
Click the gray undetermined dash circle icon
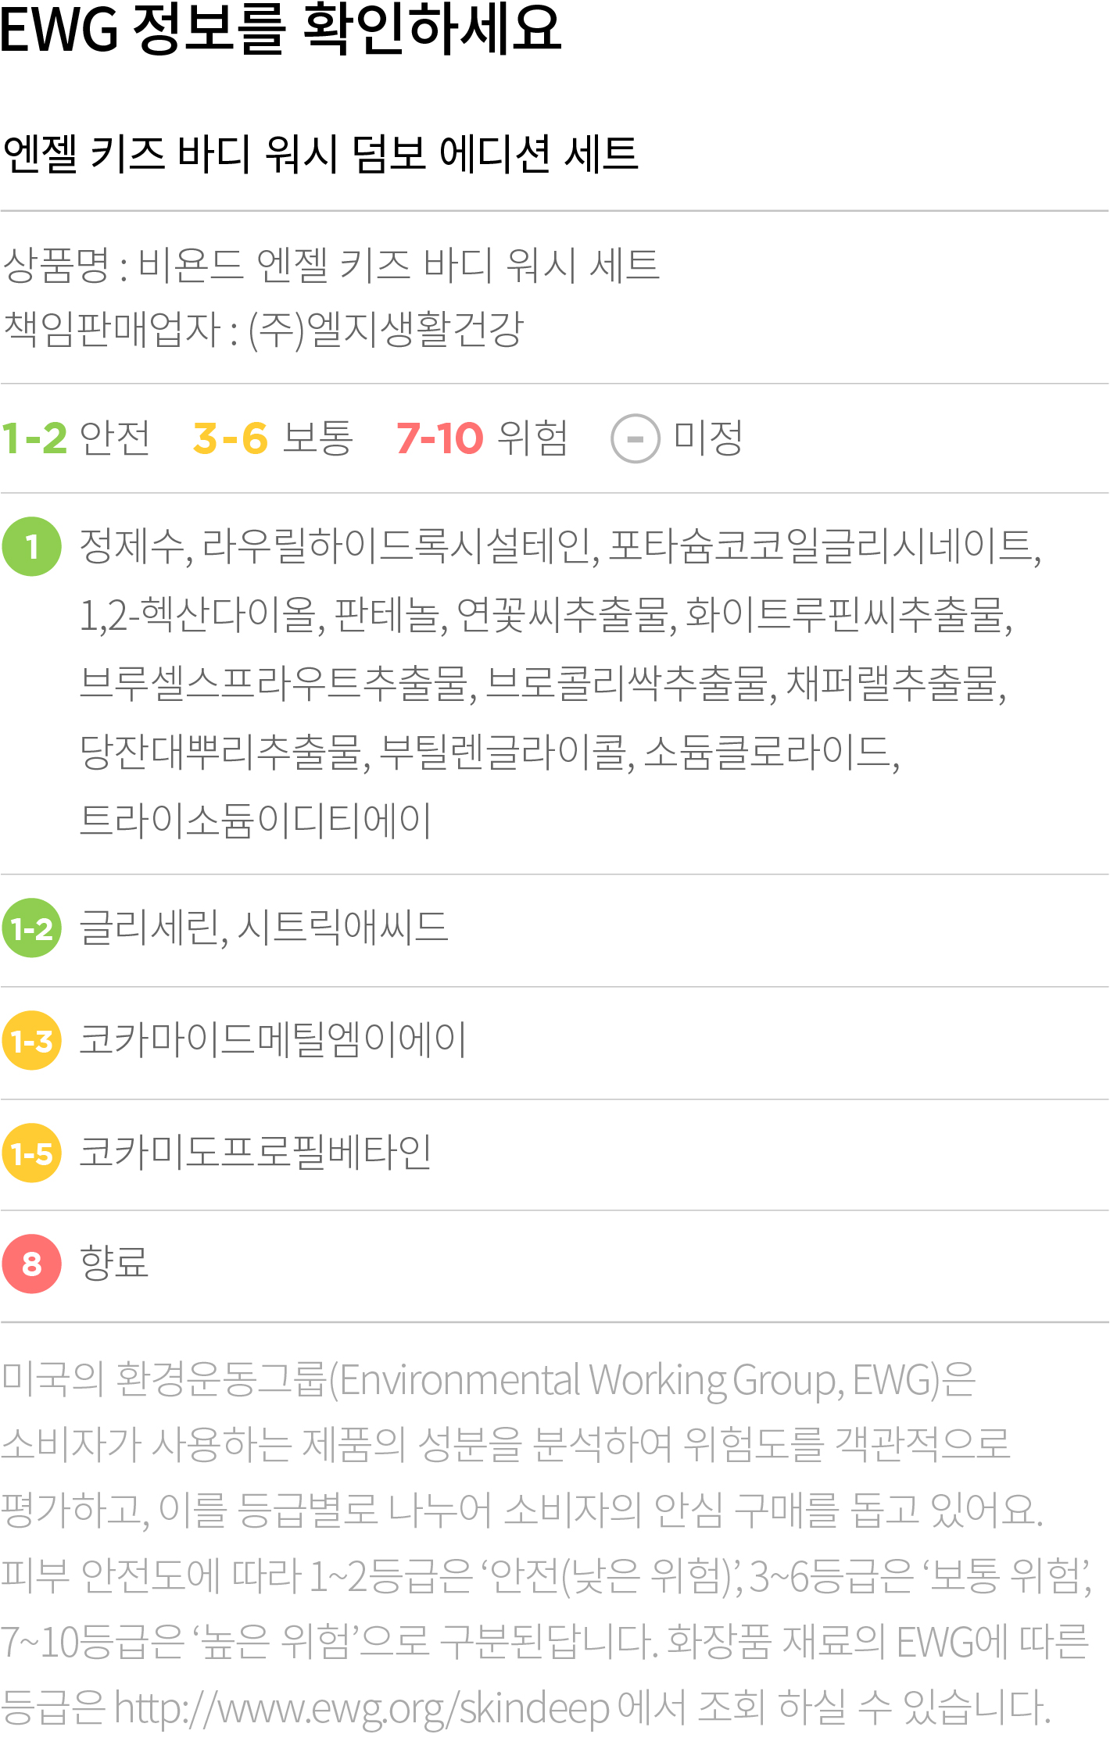636,438
